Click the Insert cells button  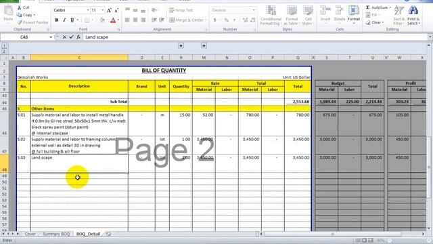(x=325, y=14)
